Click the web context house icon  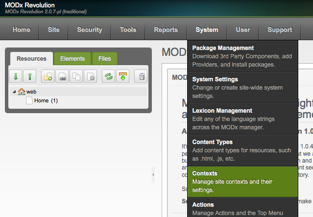22,92
